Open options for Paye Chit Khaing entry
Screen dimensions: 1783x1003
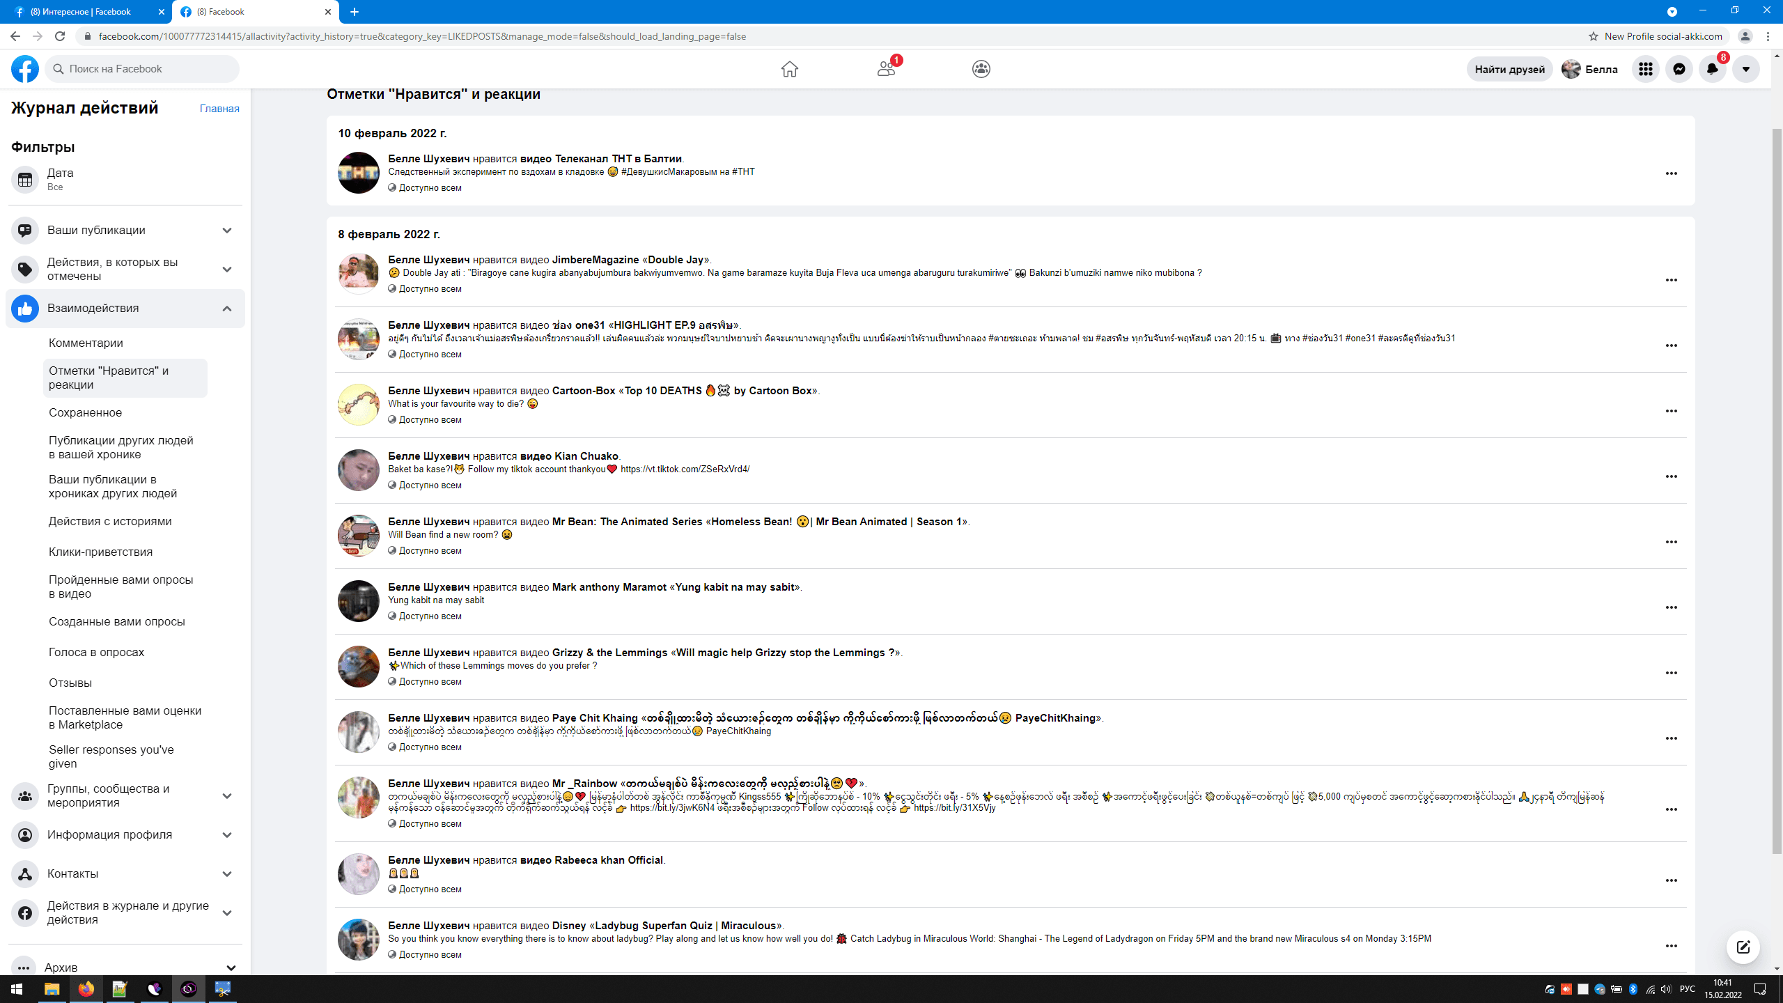click(x=1671, y=738)
